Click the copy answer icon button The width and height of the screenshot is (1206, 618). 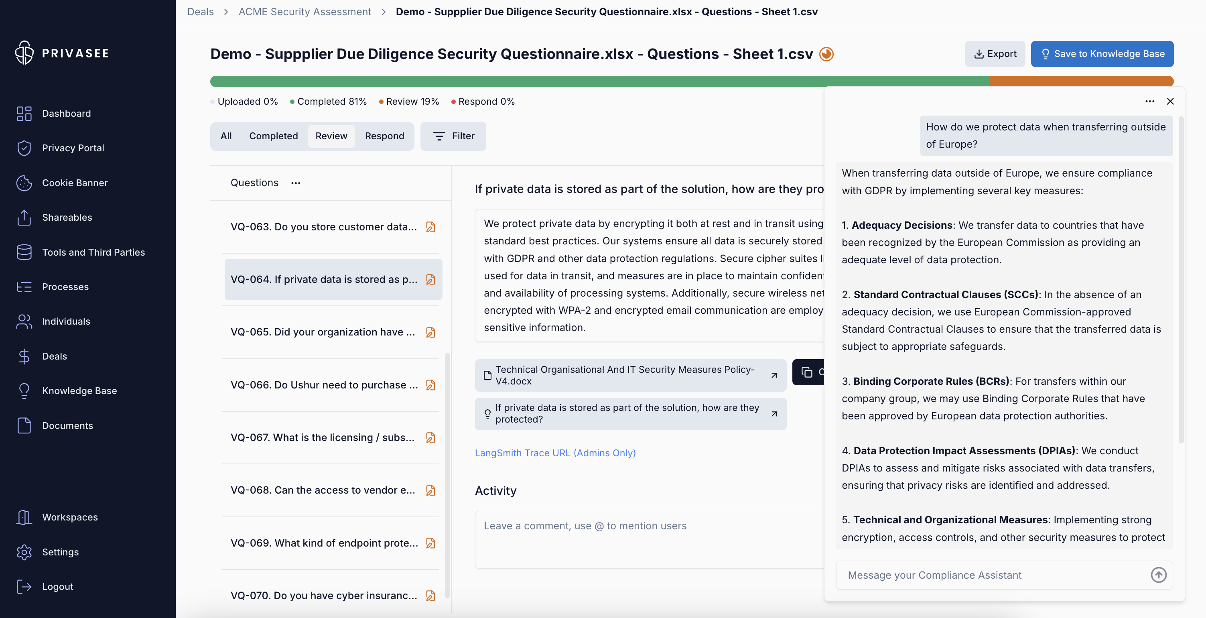click(807, 372)
